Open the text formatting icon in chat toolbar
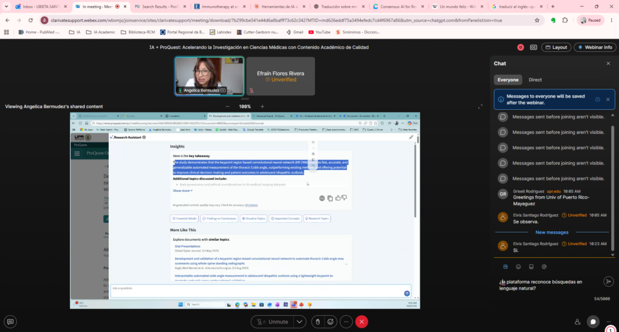619x332 pixels. coord(505,267)
